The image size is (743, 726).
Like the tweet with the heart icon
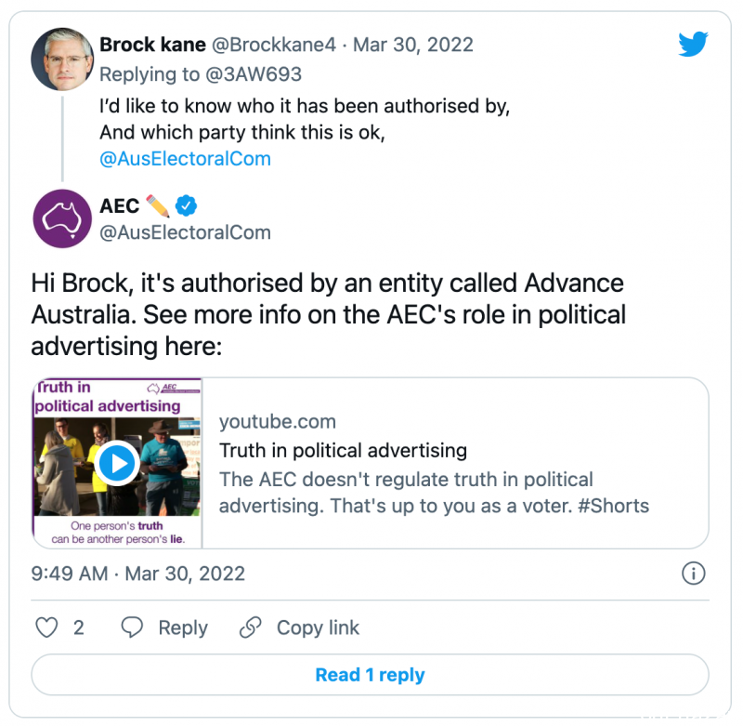[47, 627]
